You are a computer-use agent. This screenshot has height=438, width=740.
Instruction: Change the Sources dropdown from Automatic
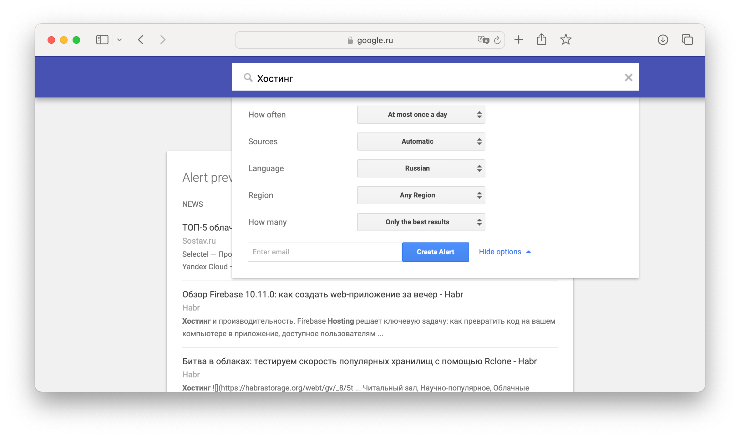(421, 141)
